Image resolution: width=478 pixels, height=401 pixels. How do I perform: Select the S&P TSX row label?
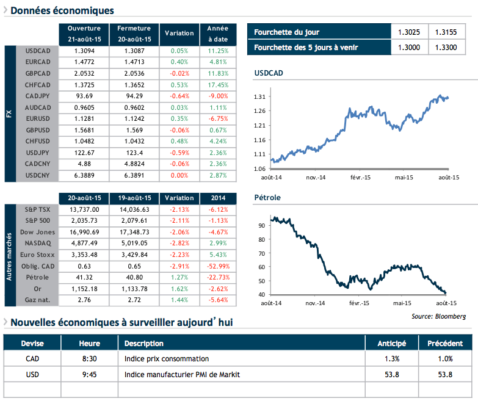[x=37, y=209]
